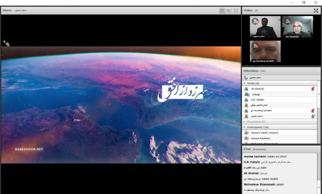Select Hossein abedi_birjand in participants list
The width and height of the screenshot is (322, 194).
[x=266, y=132]
